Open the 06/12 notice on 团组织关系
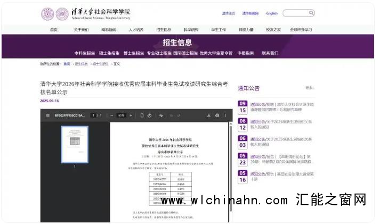The image size is (380, 224). point(281,125)
